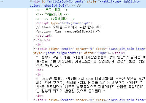Image resolution: width=146 pixels, height=103 pixels.
Task: Expand the bottom class_div_main table node
Action: pyautogui.click(x=34, y=100)
